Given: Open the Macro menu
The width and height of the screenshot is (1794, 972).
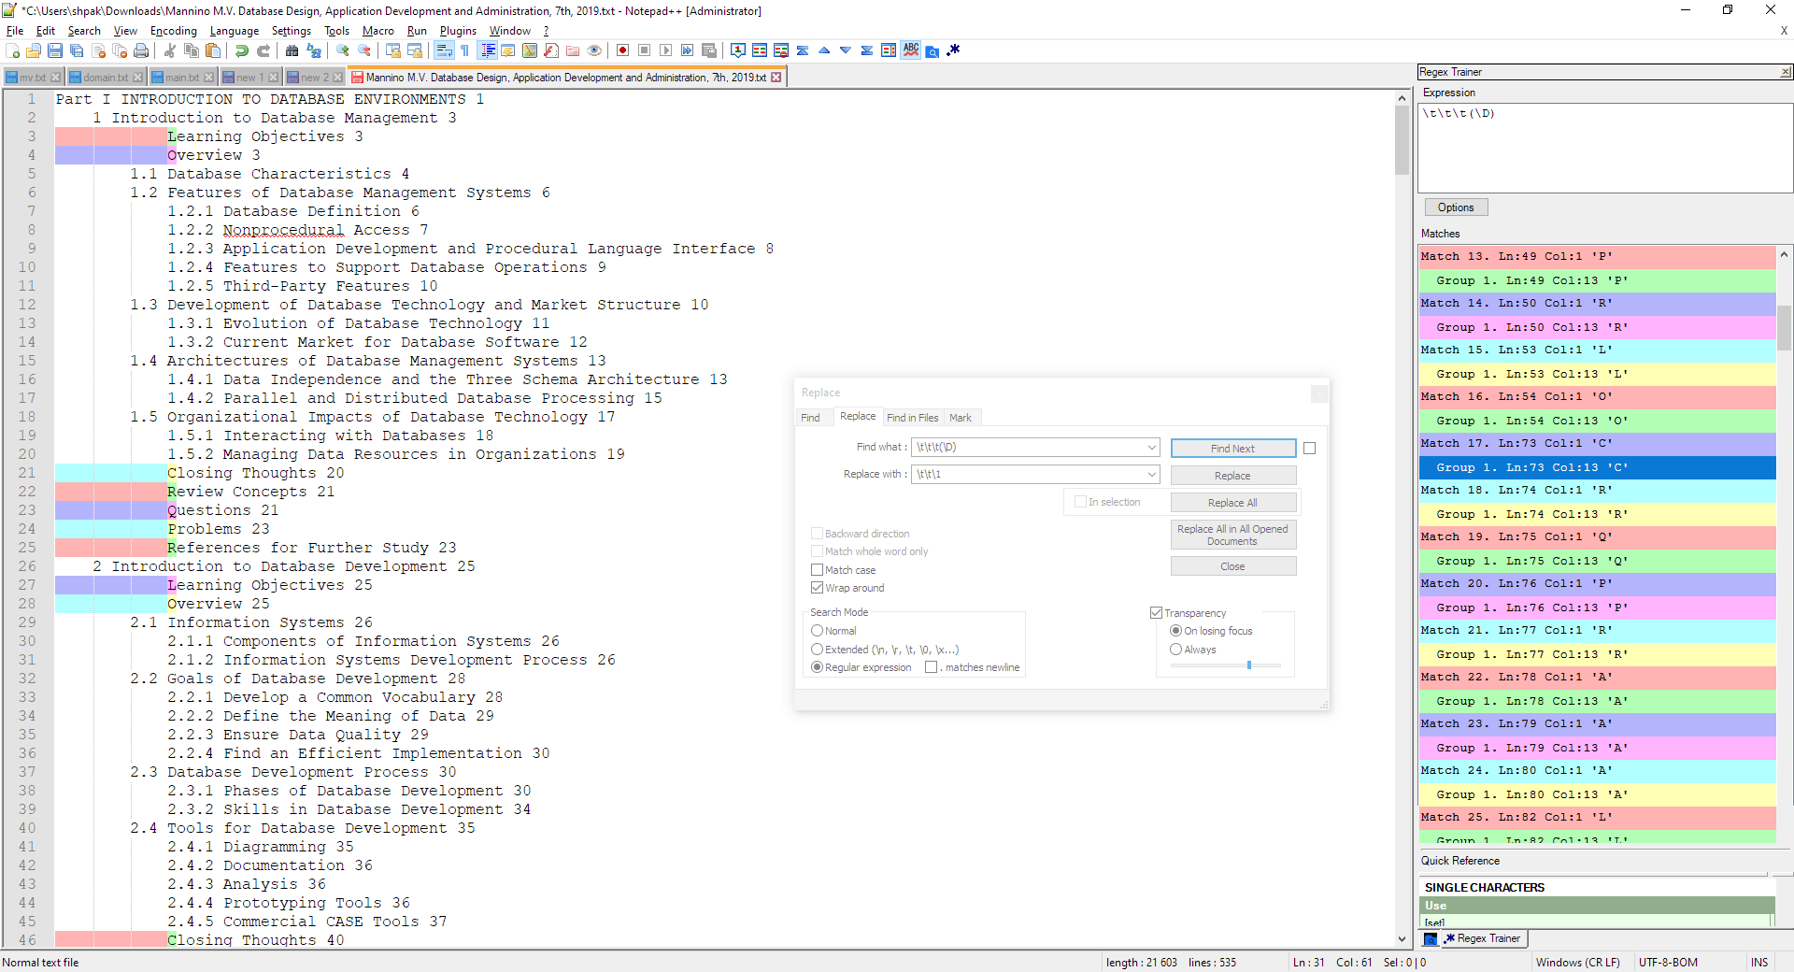Looking at the screenshot, I should [x=377, y=31].
